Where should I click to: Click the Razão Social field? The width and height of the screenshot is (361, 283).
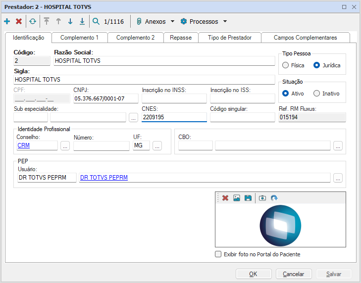pyautogui.click(x=164, y=61)
